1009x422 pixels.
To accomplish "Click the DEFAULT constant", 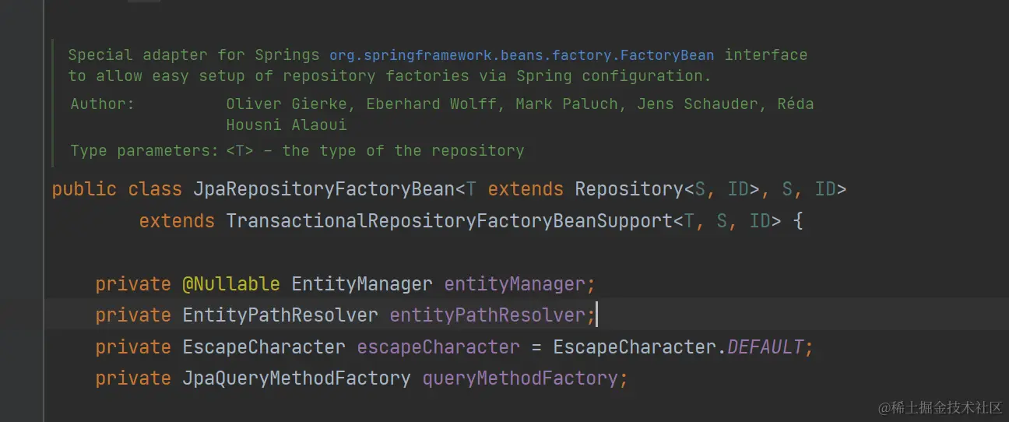I will 765,347.
